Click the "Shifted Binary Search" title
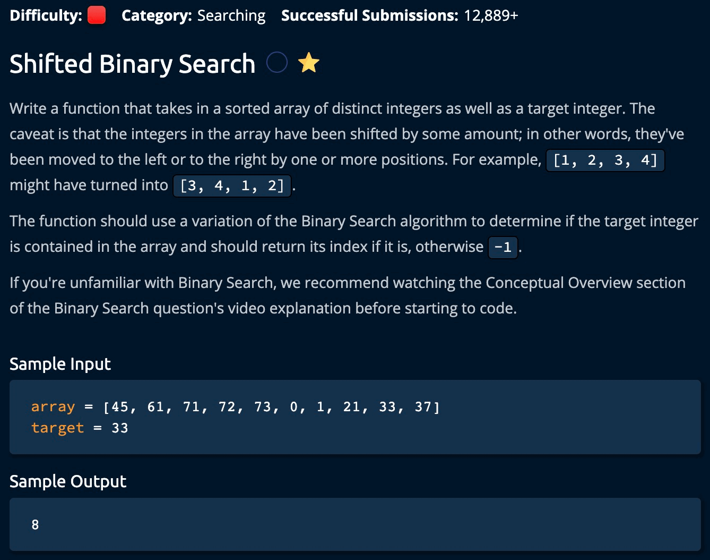 pos(133,64)
